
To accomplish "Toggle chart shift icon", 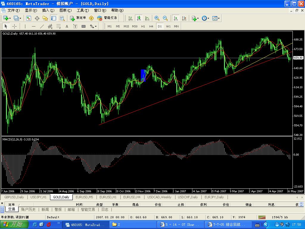I will click(184, 18).
